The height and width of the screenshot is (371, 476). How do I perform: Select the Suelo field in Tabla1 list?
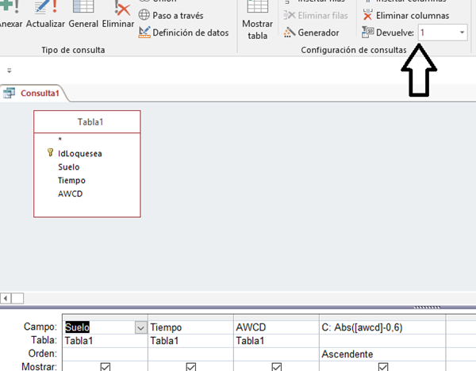(x=68, y=166)
